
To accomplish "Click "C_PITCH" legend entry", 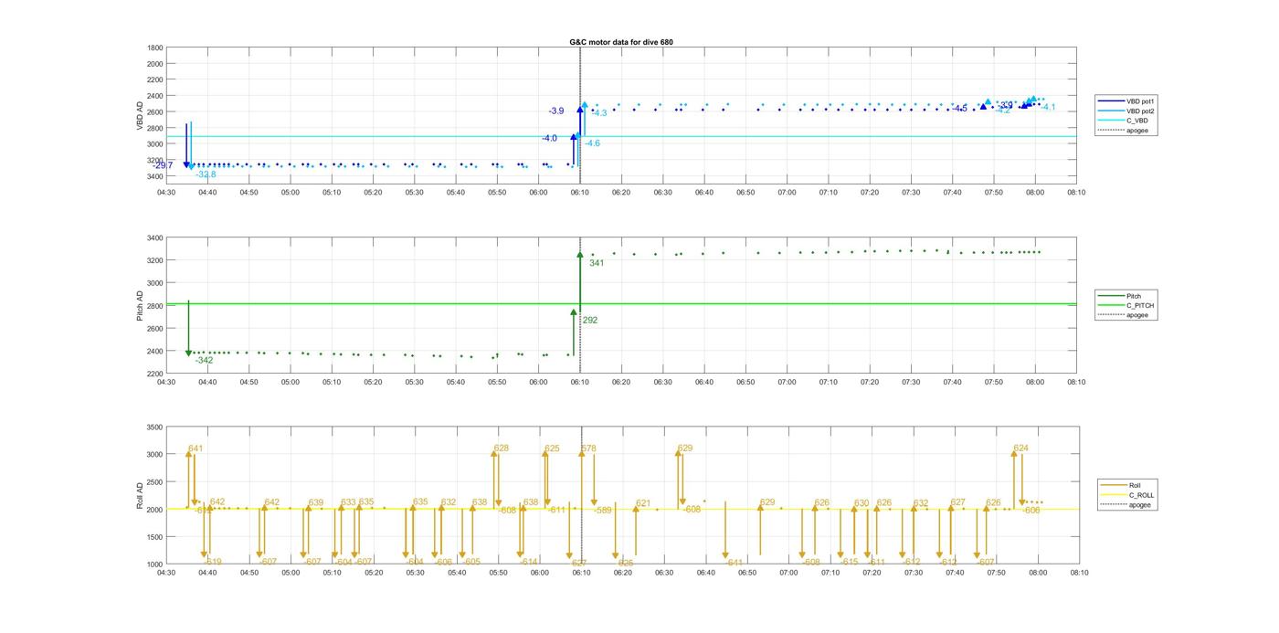I will (1140, 306).
